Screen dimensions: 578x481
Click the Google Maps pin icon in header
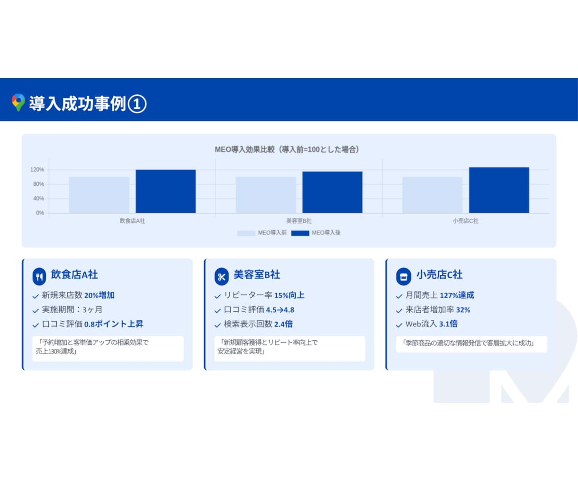18,102
